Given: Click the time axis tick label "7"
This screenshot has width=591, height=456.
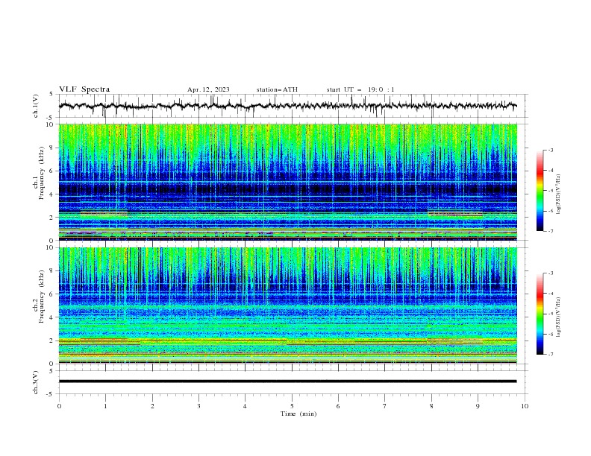Looking at the screenshot, I should [384, 406].
